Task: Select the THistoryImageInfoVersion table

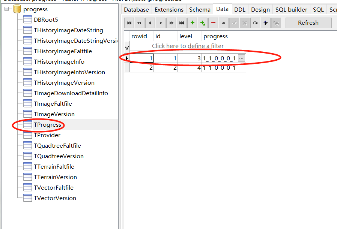Action: click(x=69, y=72)
